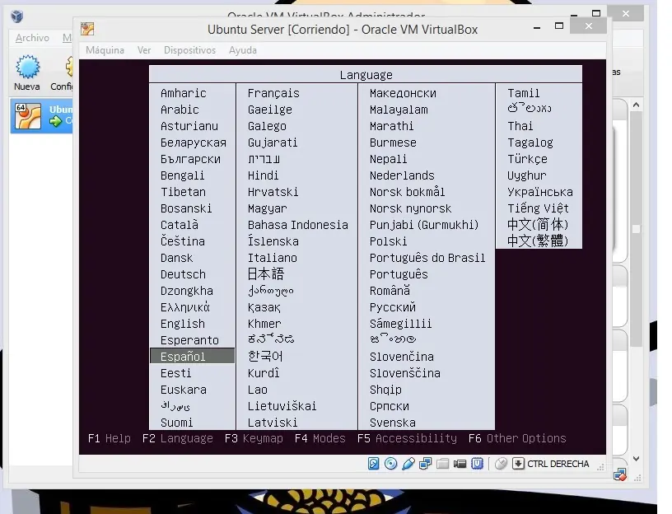672x514 pixels.
Task: Click the mouse integration status icon
Action: 501,464
